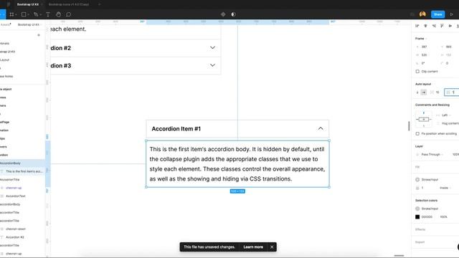Open the shape tools dropdown arrow

coord(28,14)
